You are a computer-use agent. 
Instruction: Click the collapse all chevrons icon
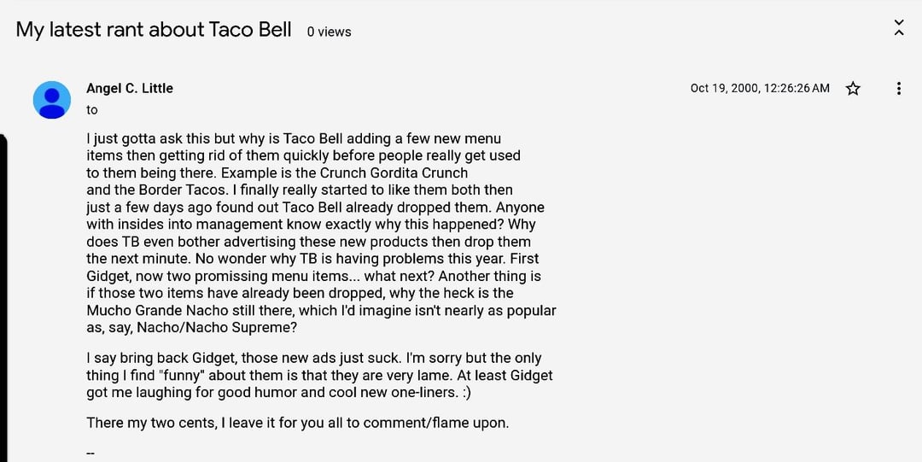898,27
